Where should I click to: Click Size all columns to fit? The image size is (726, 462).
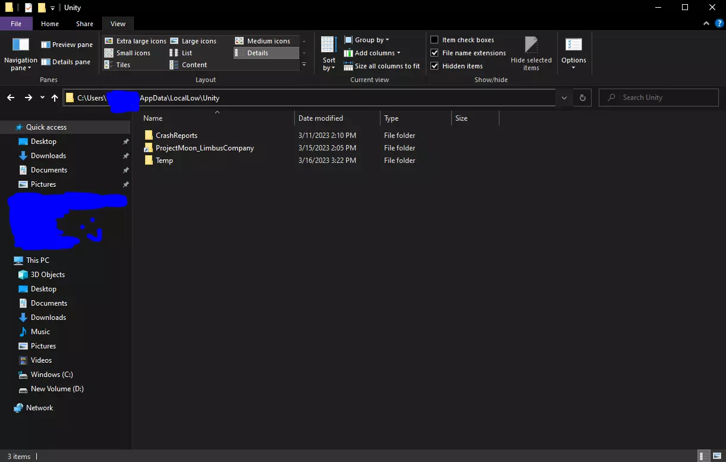pyautogui.click(x=382, y=66)
